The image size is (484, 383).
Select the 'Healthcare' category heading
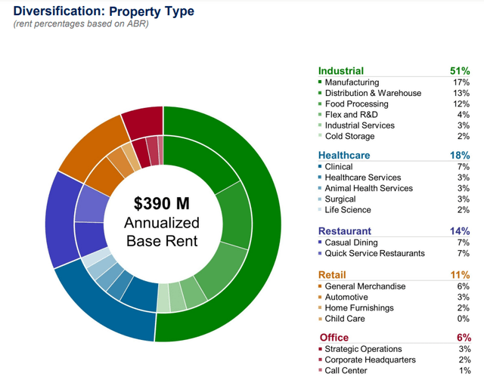pyautogui.click(x=344, y=155)
